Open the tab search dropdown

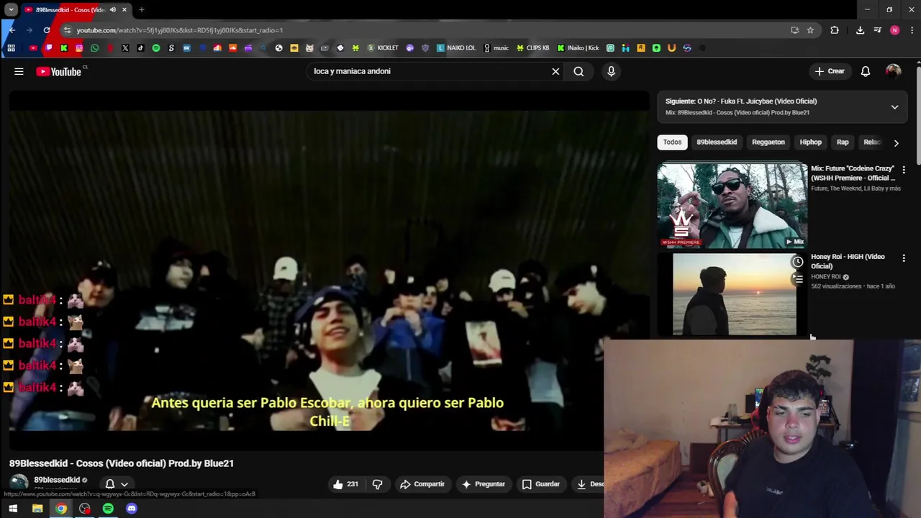11,9
